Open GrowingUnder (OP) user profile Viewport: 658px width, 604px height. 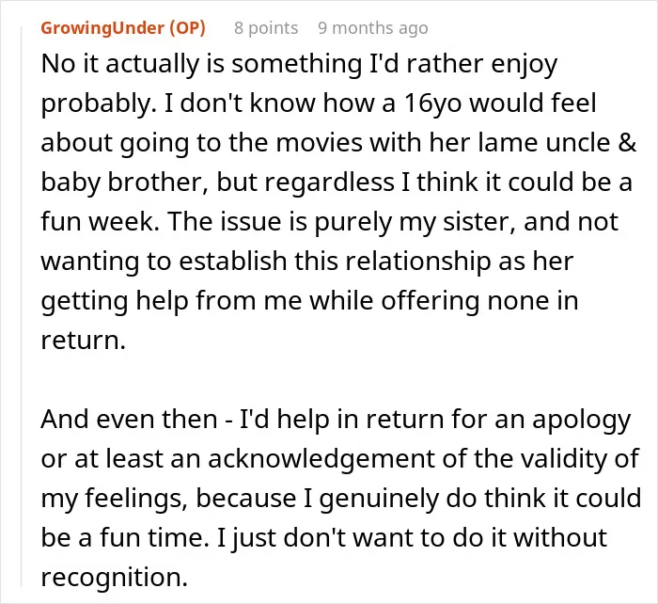point(123,28)
